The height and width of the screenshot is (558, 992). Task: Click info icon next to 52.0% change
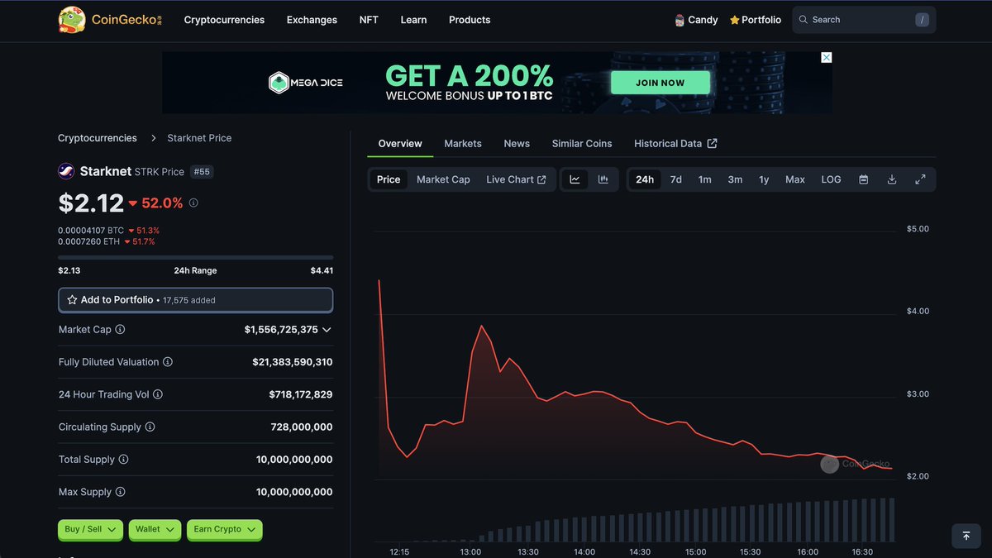193,203
